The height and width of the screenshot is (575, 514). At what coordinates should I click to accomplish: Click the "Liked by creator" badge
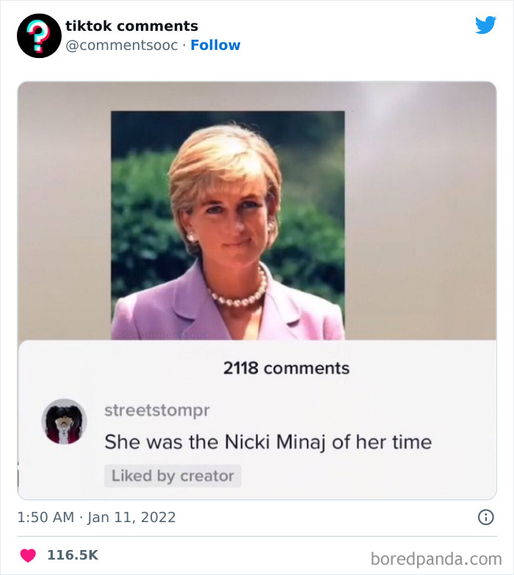coord(173,475)
